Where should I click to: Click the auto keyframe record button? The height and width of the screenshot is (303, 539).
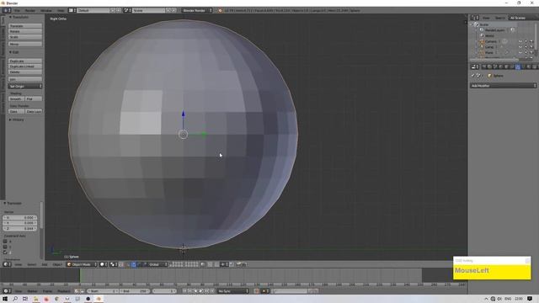pos(256,291)
